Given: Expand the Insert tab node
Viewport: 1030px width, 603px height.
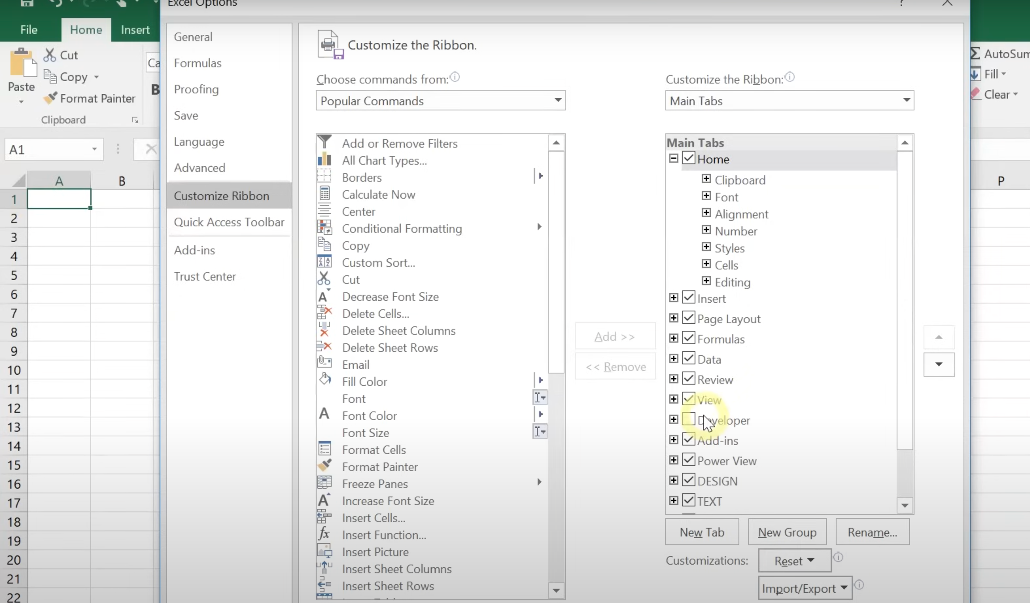Looking at the screenshot, I should (x=674, y=298).
